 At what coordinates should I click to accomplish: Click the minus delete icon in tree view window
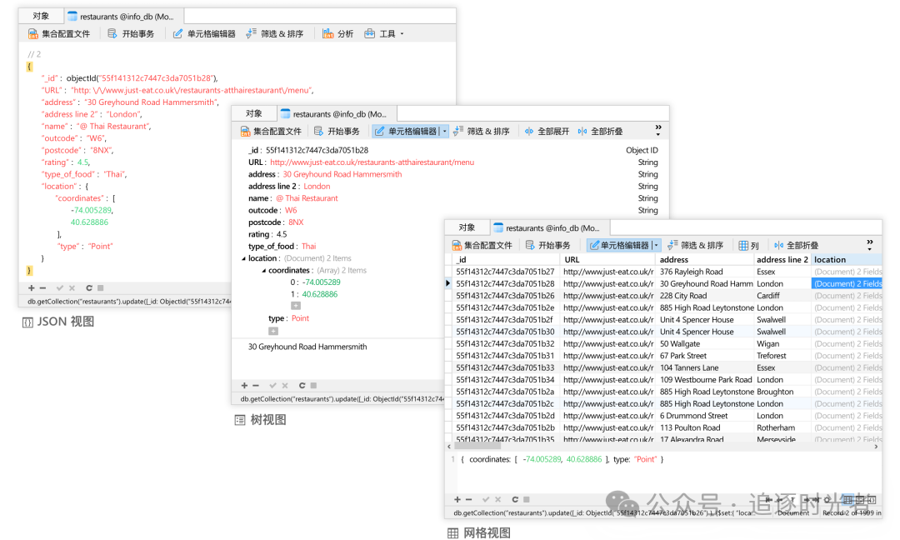click(x=256, y=386)
